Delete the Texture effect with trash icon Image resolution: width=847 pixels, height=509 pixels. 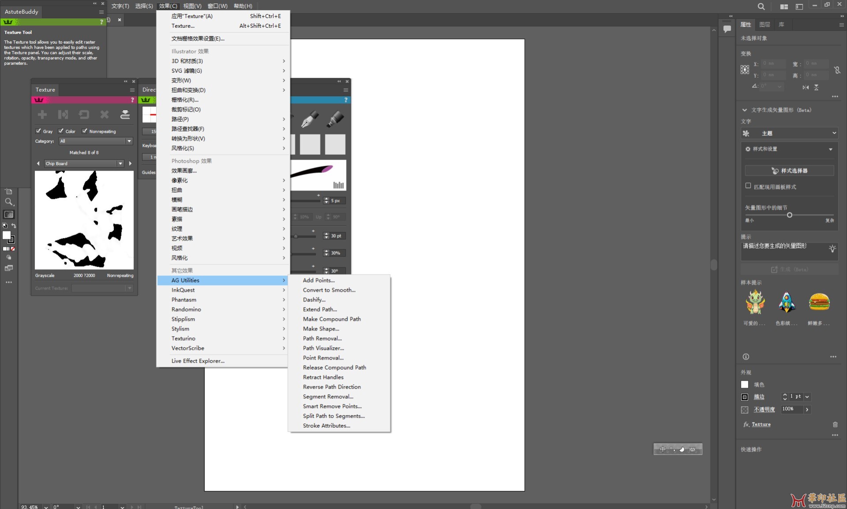point(835,424)
